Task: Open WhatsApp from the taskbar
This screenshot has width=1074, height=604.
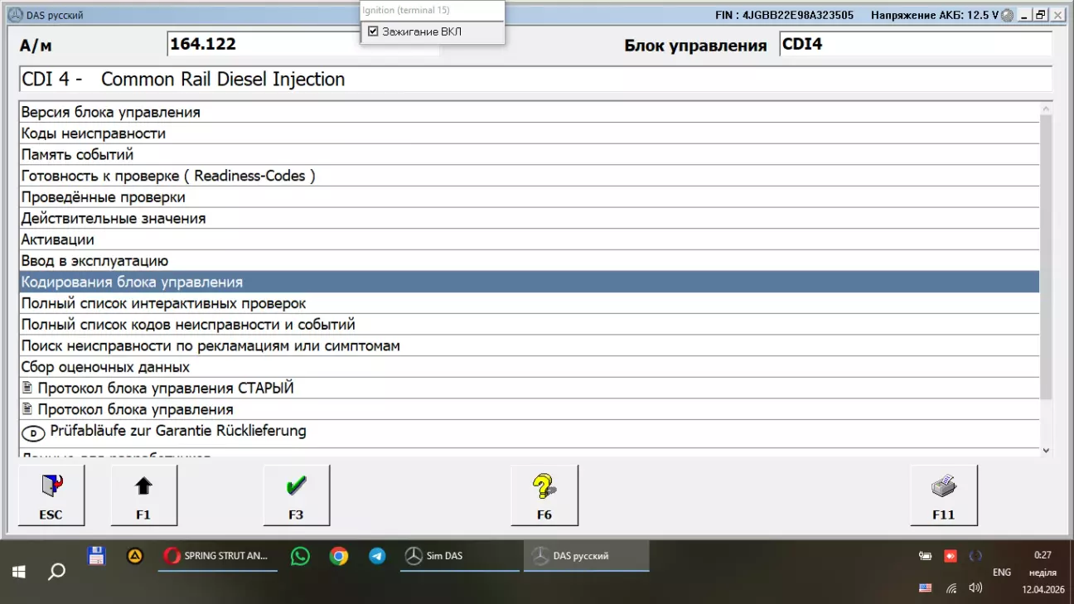Action: [300, 556]
